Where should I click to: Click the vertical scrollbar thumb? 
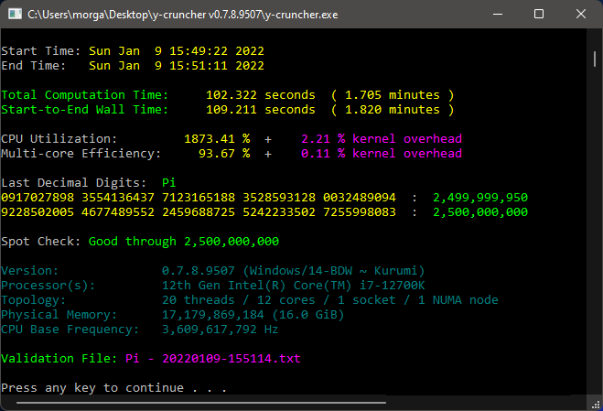click(x=595, y=59)
